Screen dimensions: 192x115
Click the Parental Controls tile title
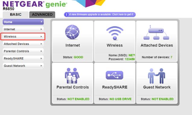(73, 87)
